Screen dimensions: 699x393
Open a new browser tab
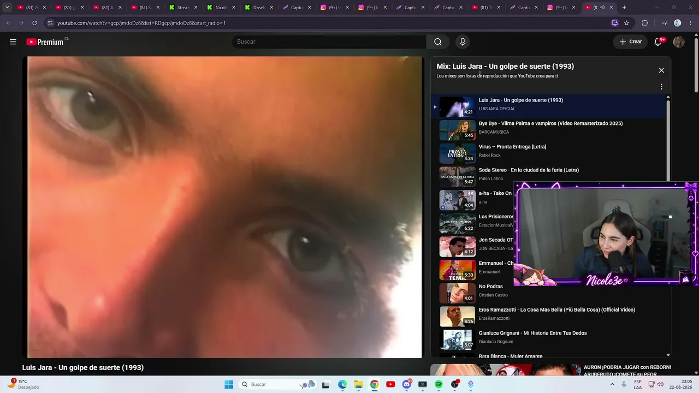(x=624, y=8)
